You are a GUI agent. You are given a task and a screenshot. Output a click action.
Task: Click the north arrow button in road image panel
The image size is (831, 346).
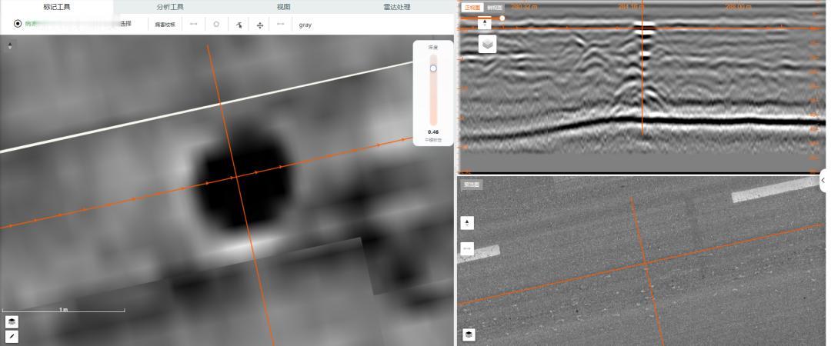467,222
